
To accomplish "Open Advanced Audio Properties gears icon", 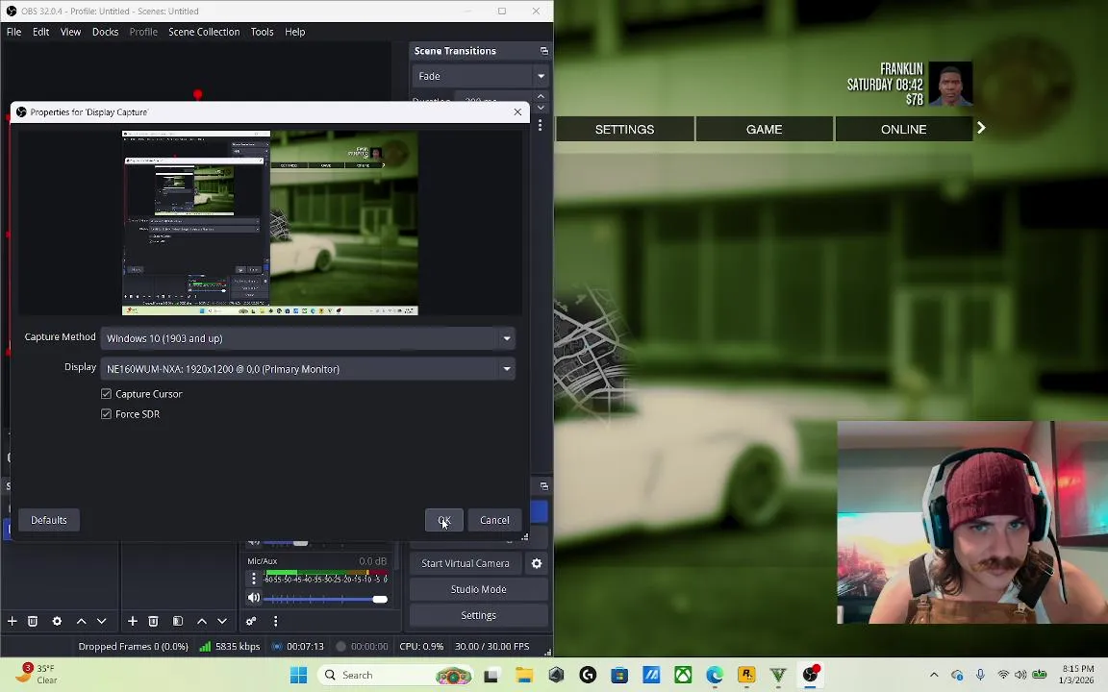I will [x=251, y=621].
